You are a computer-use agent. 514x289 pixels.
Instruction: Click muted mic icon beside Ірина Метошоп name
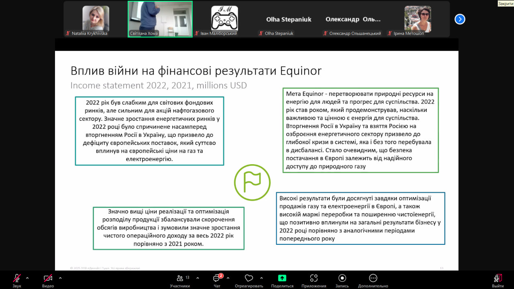pos(390,33)
